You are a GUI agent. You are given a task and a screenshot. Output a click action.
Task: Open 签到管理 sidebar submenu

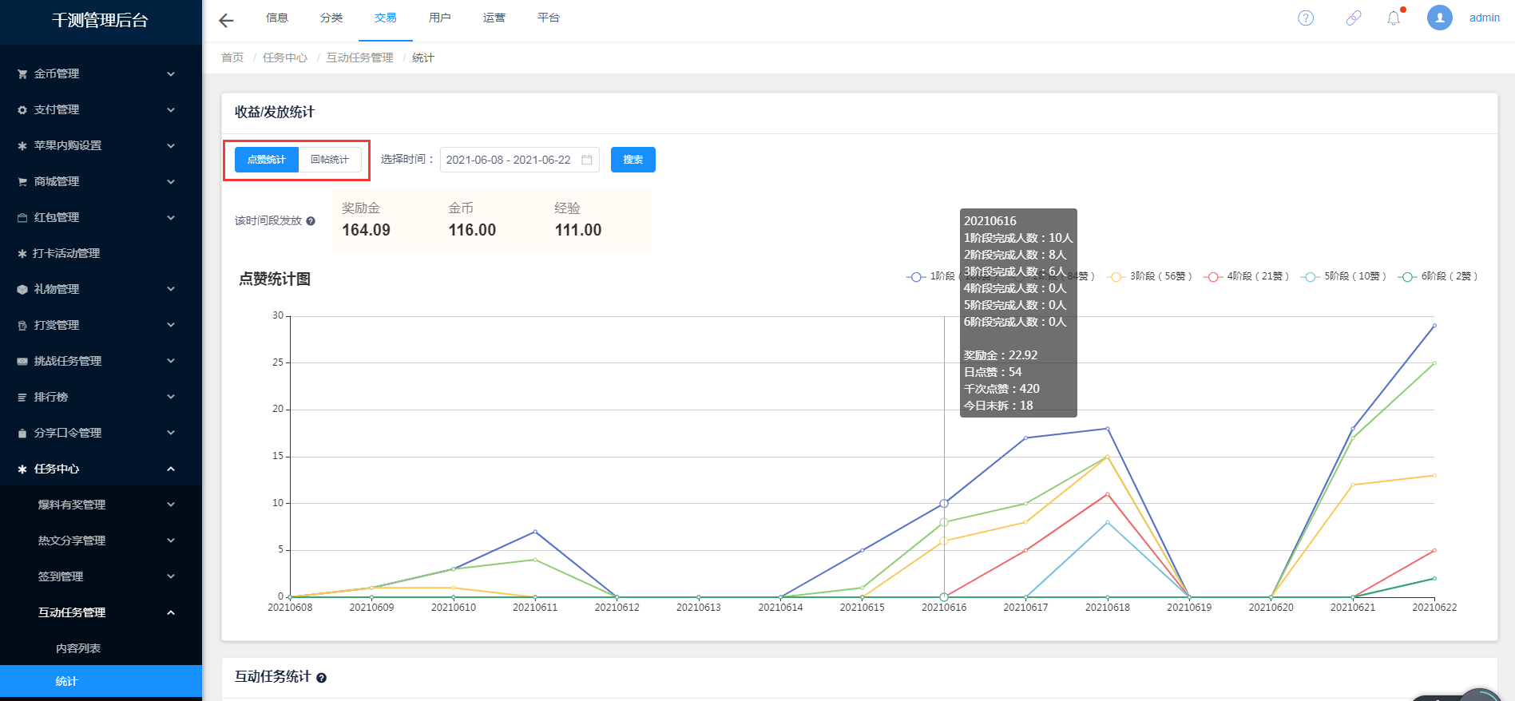(x=101, y=576)
